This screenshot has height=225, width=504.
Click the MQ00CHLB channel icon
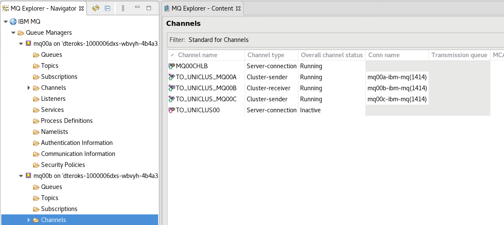pos(172,66)
